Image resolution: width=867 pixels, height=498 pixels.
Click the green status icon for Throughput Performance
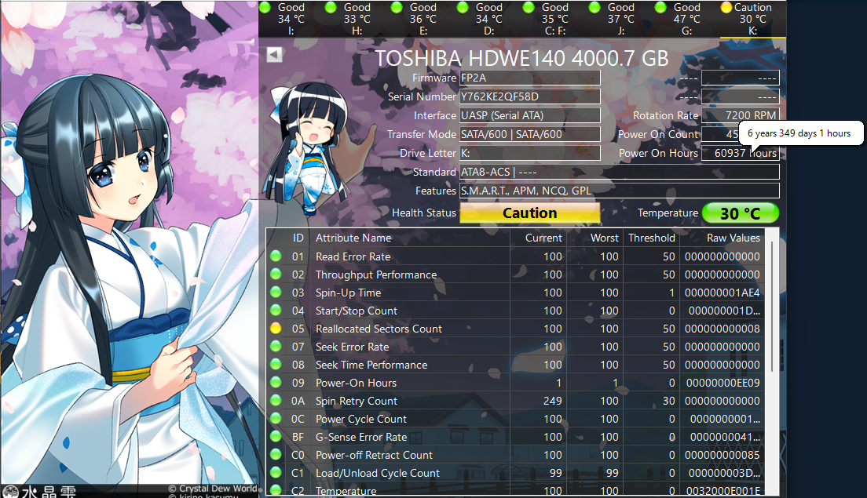[x=276, y=274]
